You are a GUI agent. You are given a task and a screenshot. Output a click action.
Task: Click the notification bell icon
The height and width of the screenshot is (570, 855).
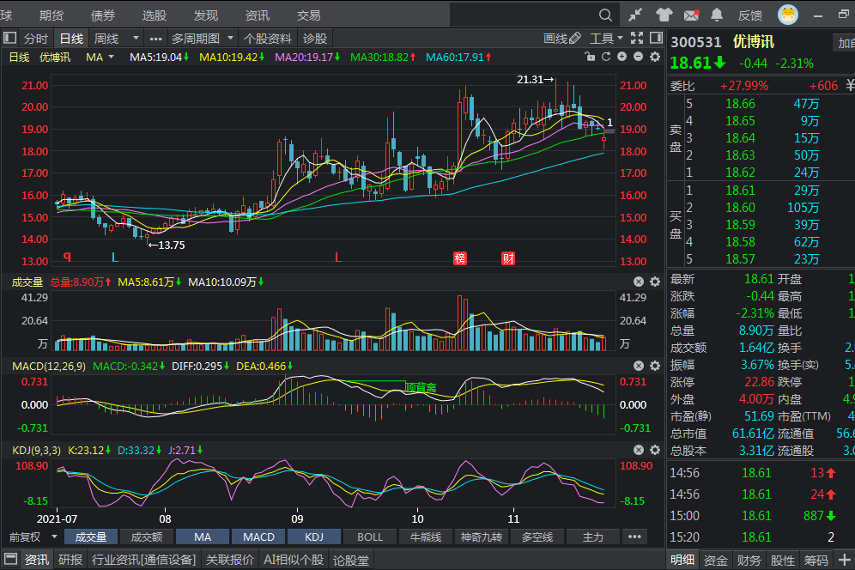coord(717,15)
